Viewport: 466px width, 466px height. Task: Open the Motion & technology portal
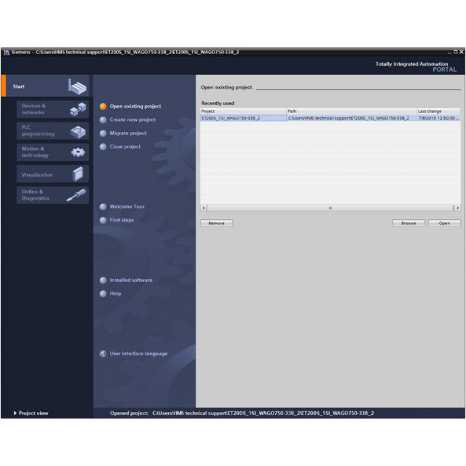[x=53, y=152]
